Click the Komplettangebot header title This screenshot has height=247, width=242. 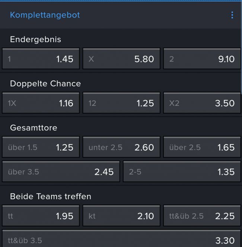click(45, 15)
